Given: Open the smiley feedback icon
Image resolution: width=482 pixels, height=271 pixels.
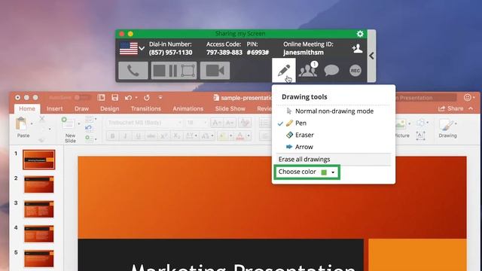Looking at the screenshot, I should click(x=467, y=97).
